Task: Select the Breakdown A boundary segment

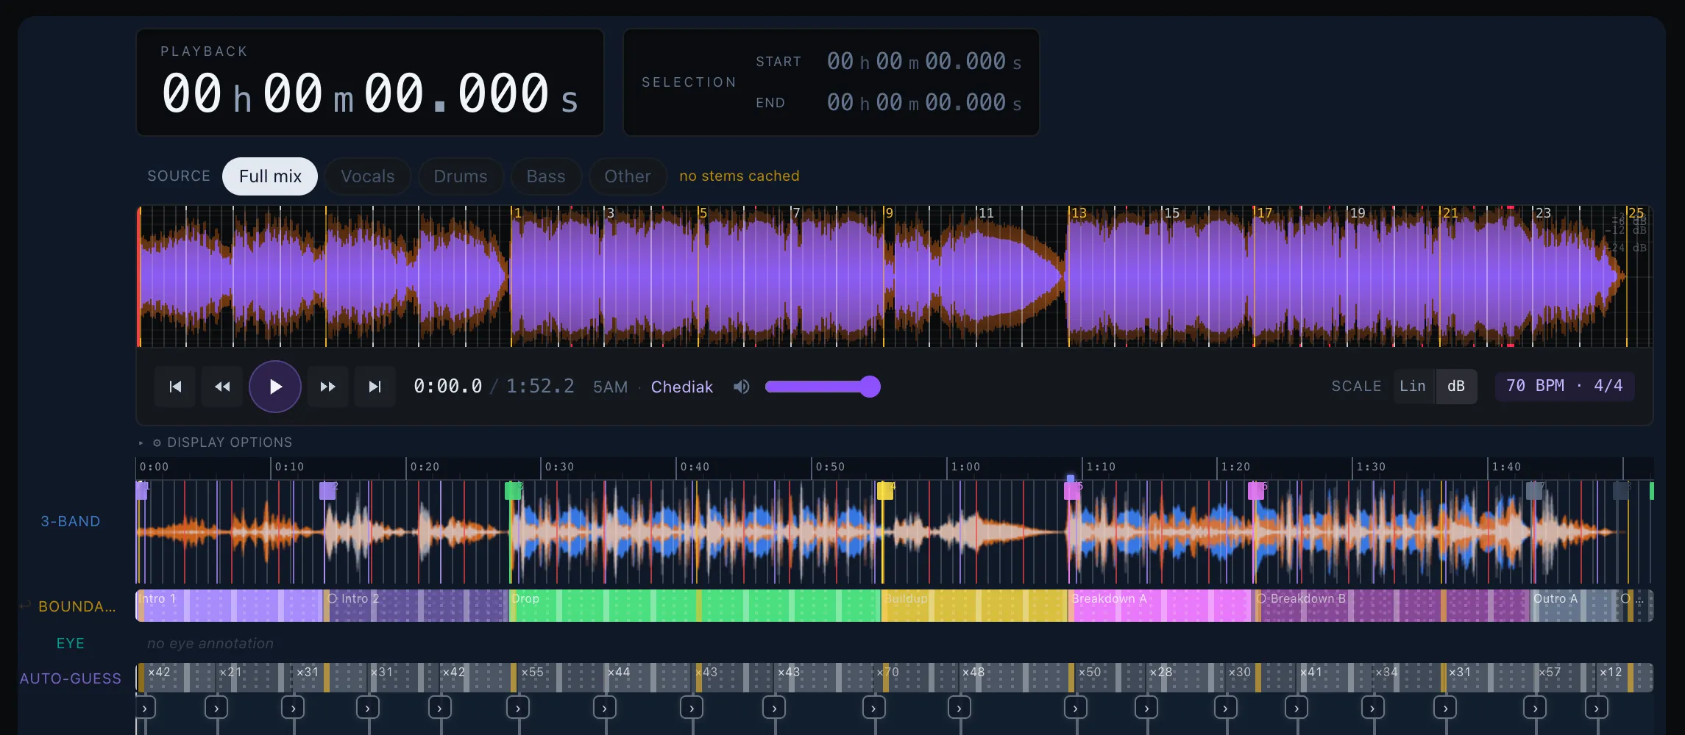Action: 1160,606
